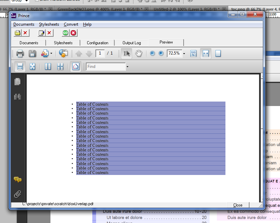Select the hand pan tool
The width and height of the screenshot is (280, 223).
pyautogui.click(x=139, y=54)
